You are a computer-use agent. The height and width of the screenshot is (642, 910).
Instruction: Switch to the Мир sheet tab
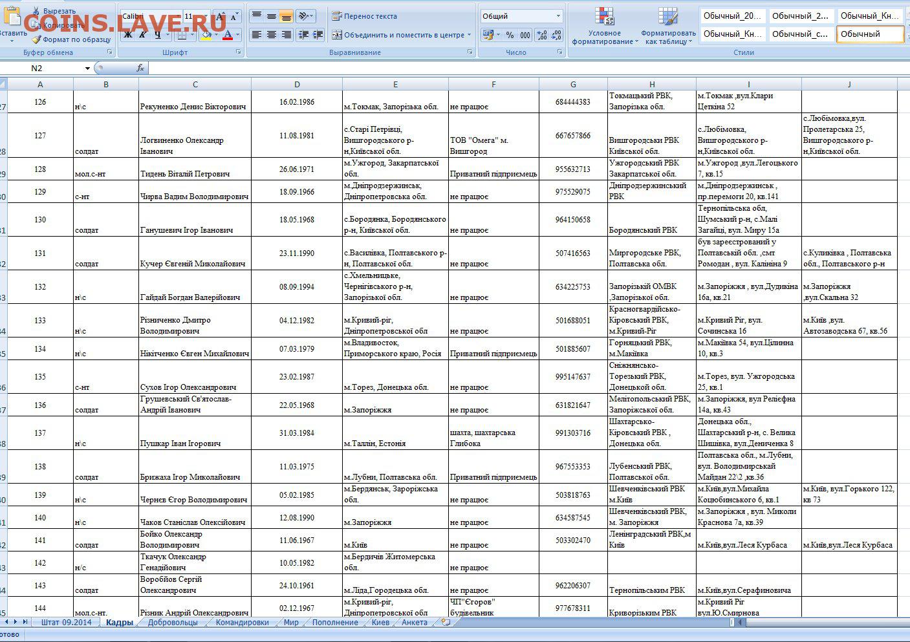pyautogui.click(x=291, y=623)
